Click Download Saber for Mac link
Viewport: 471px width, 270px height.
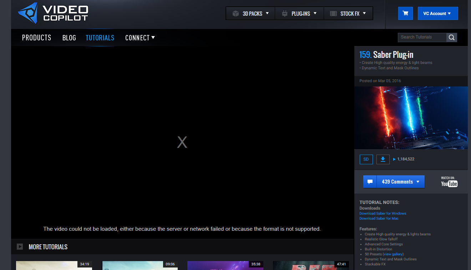(379, 219)
